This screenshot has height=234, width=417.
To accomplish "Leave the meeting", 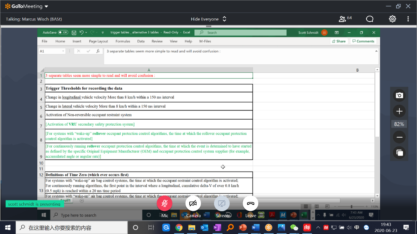I will tap(251, 203).
